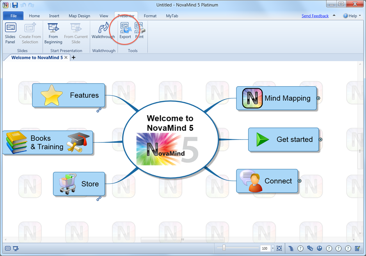Select the 'Features' topic text
Viewport: 366px width, 256px height.
84,95
